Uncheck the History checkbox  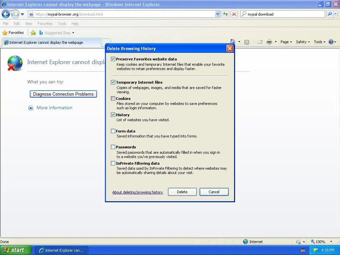click(x=113, y=115)
